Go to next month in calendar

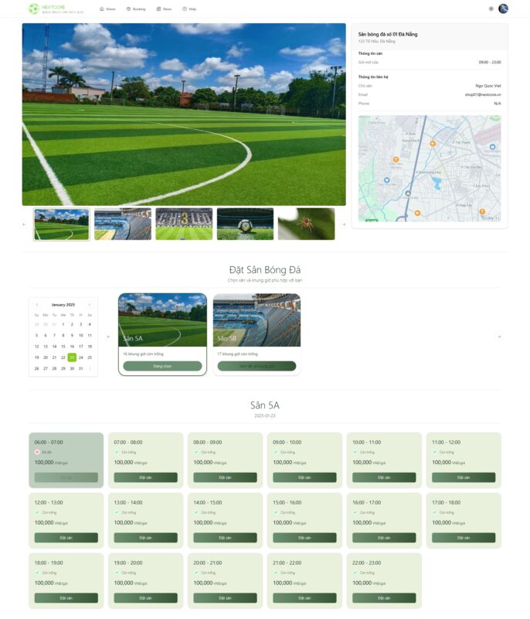pos(90,305)
